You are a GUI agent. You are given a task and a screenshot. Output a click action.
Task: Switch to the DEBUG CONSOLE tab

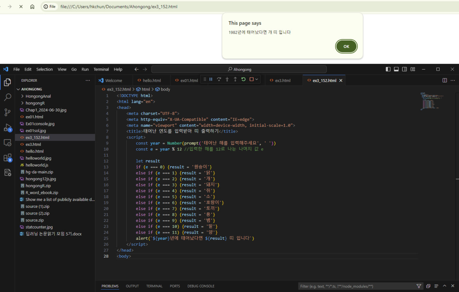[x=201, y=286]
